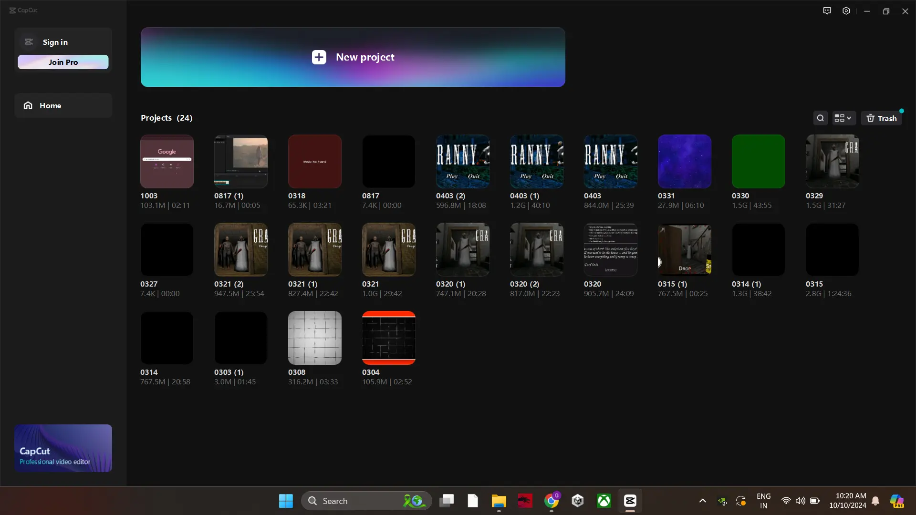Open Wi-Fi network tray icon
The image size is (916, 515).
point(786,501)
